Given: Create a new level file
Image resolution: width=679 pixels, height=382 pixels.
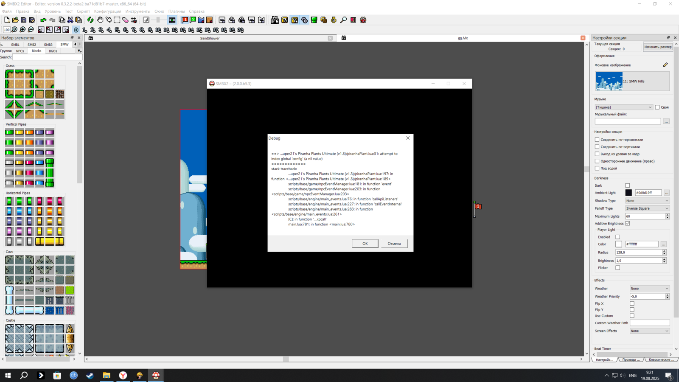Looking at the screenshot, I should click(7, 20).
